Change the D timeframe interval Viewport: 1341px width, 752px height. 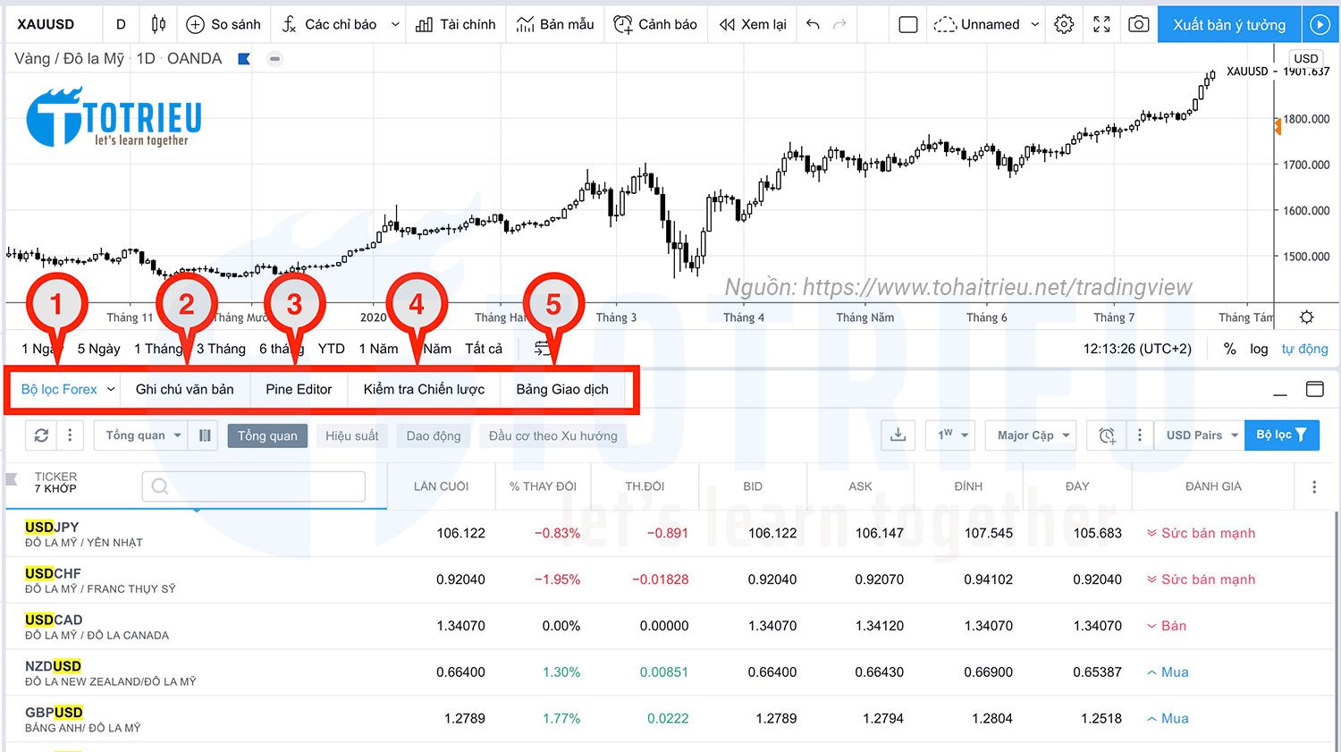121,24
